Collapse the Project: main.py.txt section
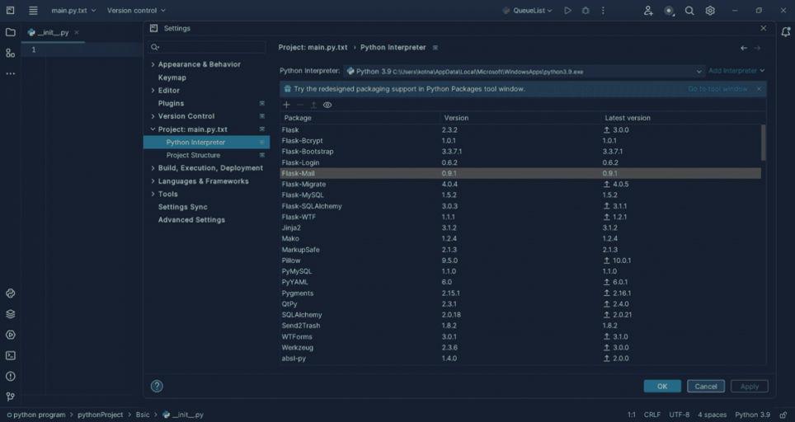Viewport: 795px width, 422px height. coord(153,129)
